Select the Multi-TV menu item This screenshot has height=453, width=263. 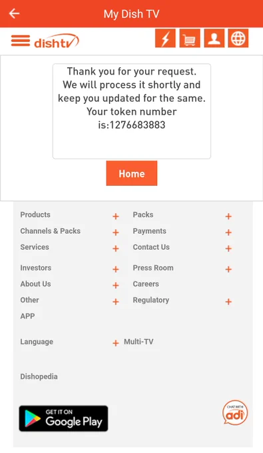(138, 342)
